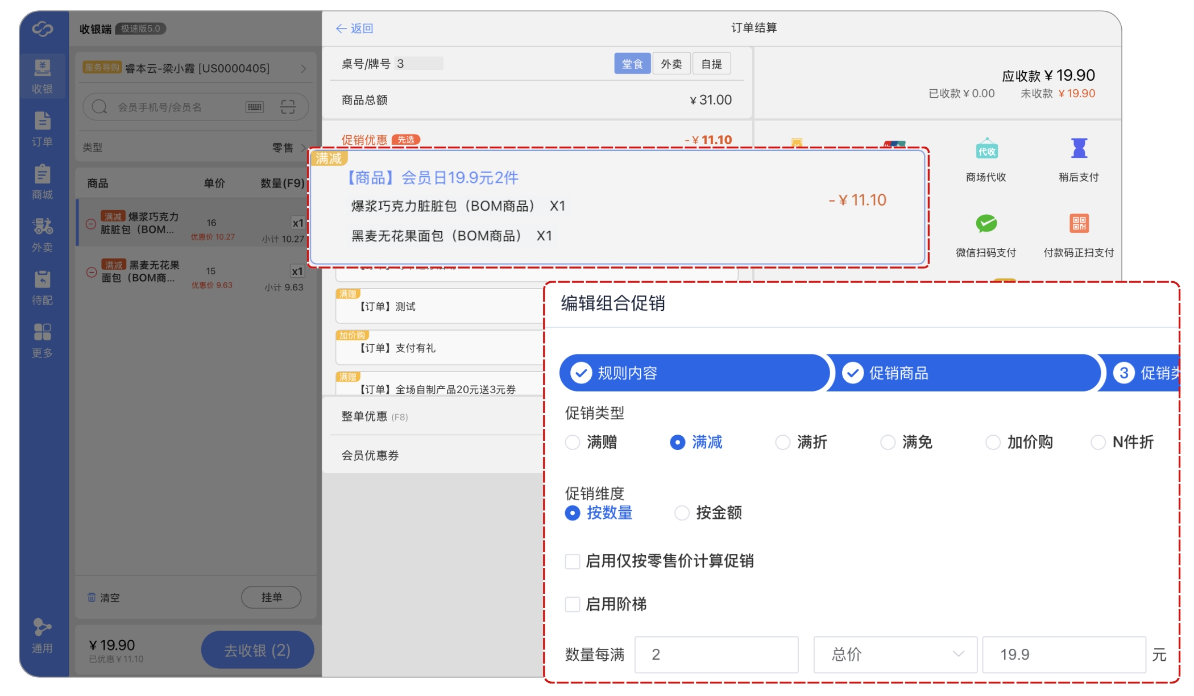Click the 数量每满 quantity input field
The width and height of the screenshot is (1194, 696).
click(x=716, y=655)
